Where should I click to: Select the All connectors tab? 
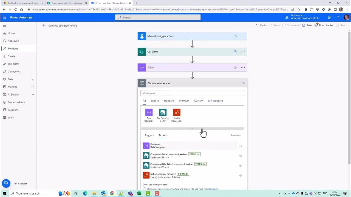(144, 101)
